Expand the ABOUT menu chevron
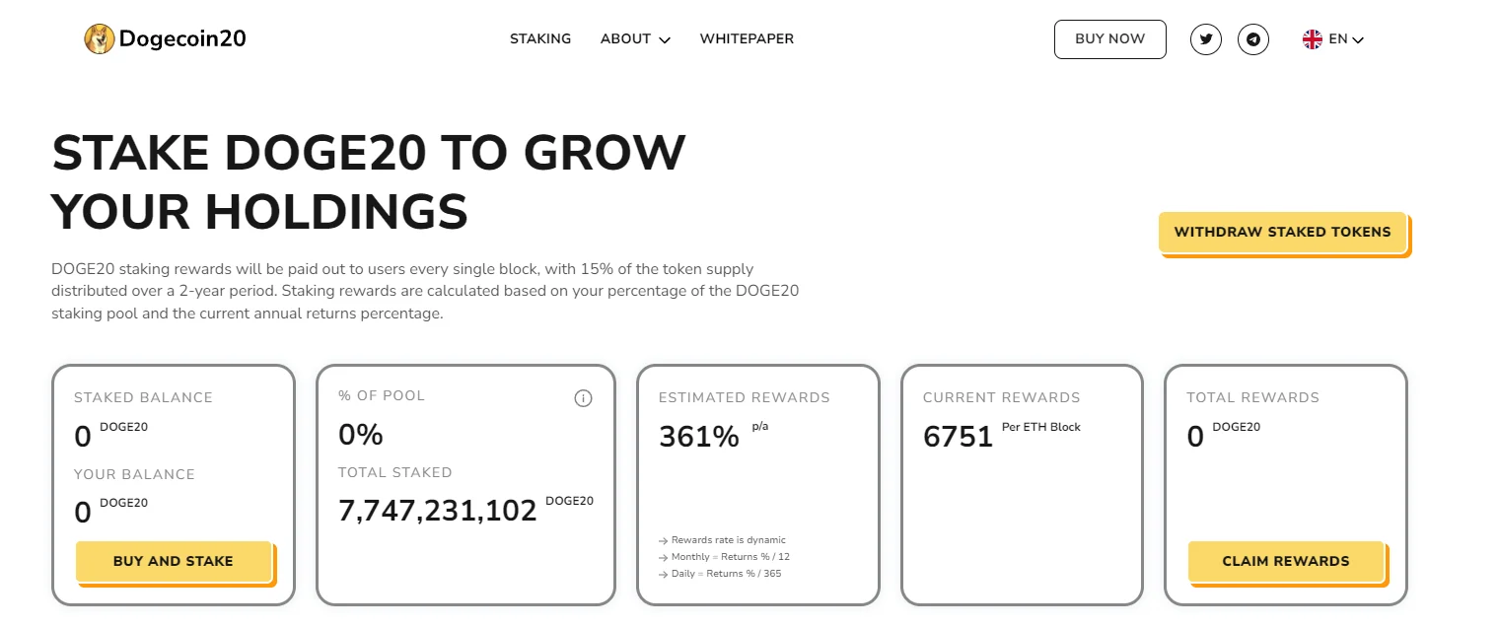This screenshot has width=1498, height=627. tap(665, 40)
